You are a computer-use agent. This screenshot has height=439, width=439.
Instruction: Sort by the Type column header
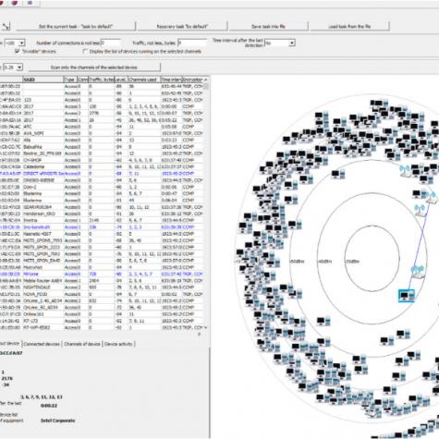[70, 79]
